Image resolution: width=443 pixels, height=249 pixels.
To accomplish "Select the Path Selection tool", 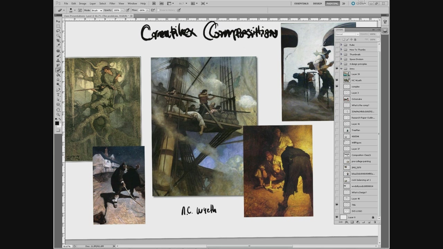I will (58, 99).
